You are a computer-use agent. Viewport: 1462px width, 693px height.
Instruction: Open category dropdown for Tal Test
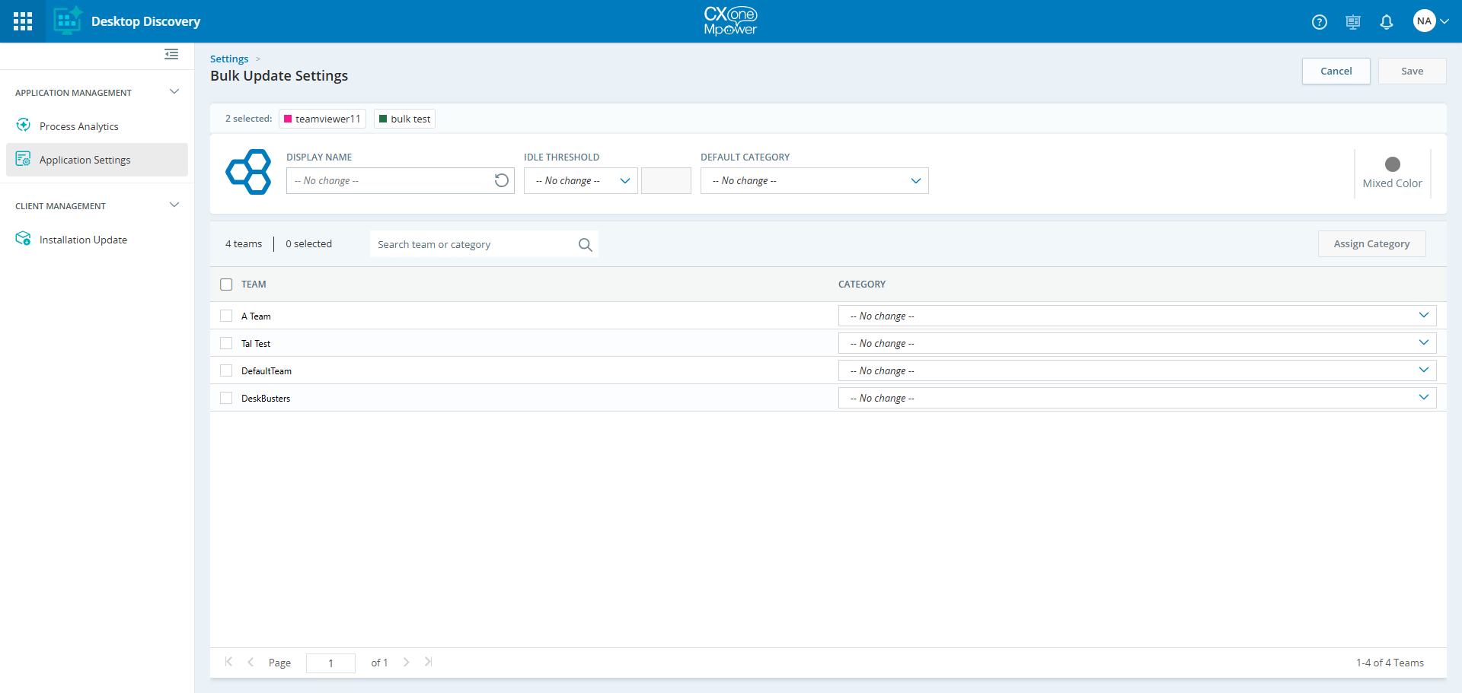click(1138, 343)
